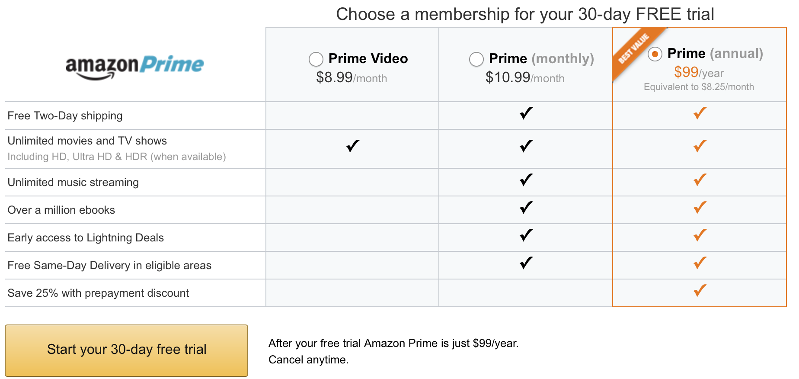Click annual checkmark for prepayment discount
This screenshot has height=379, width=799.
700,291
